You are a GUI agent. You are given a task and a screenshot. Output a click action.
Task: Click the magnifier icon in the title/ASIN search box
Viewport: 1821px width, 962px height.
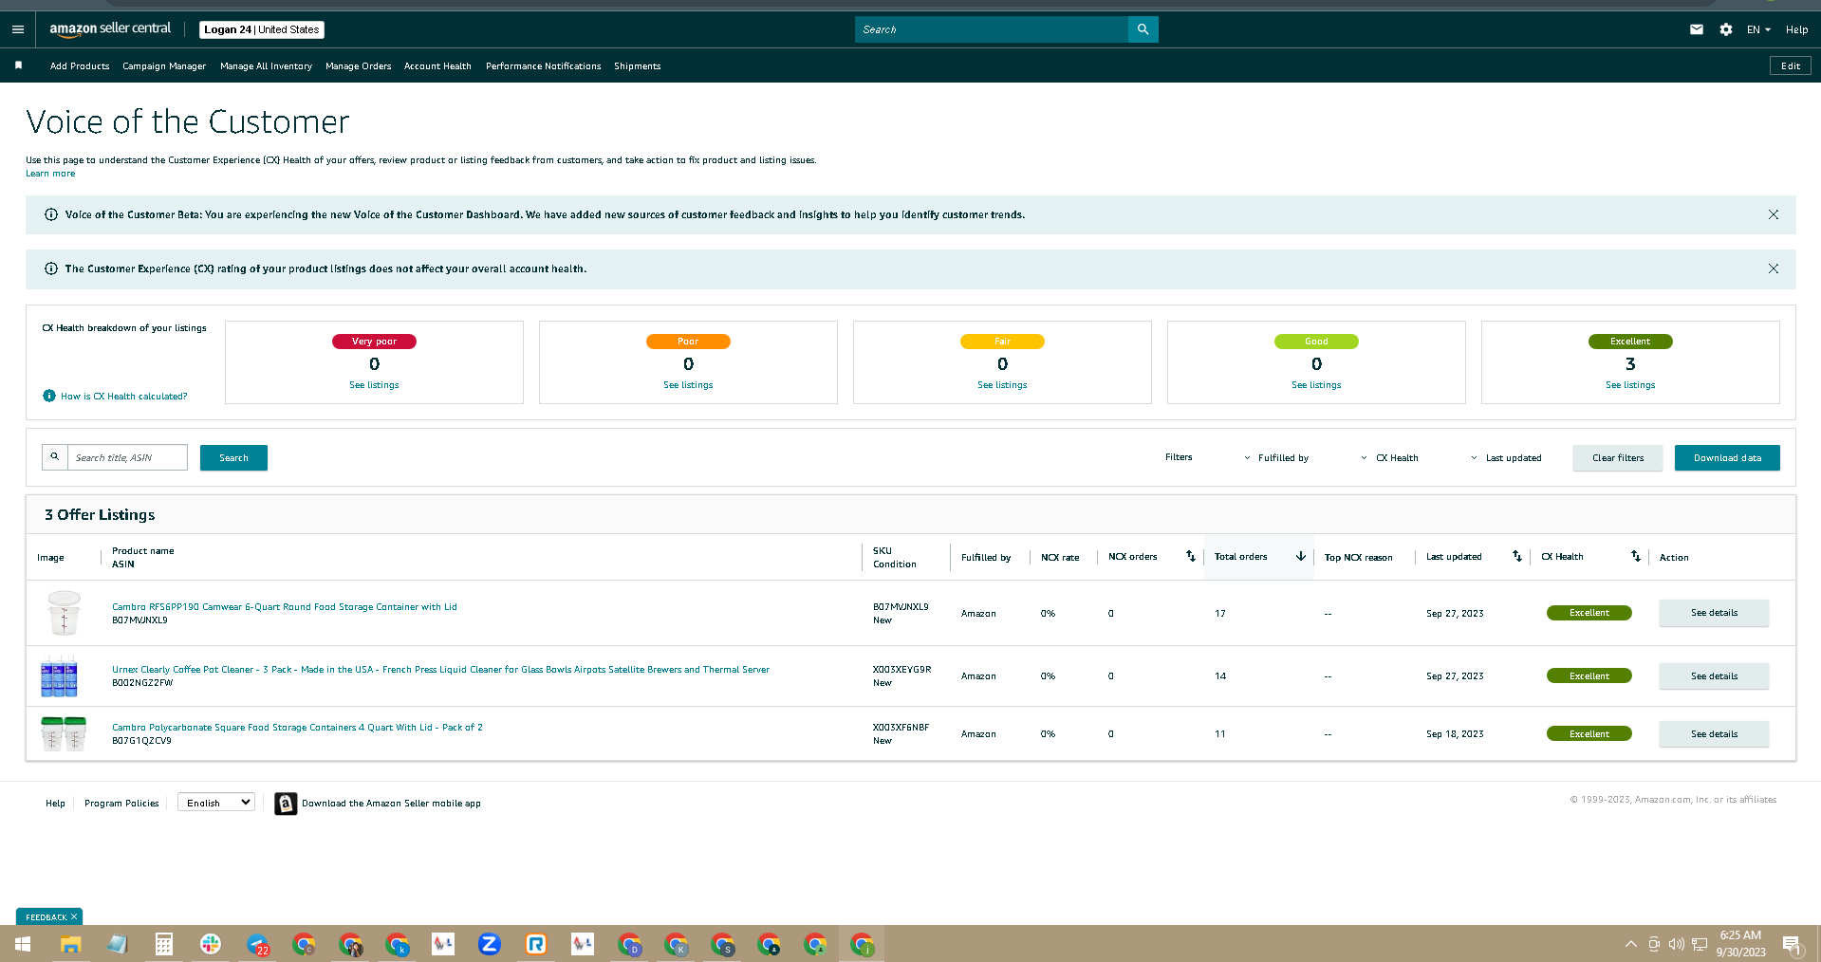coord(55,457)
